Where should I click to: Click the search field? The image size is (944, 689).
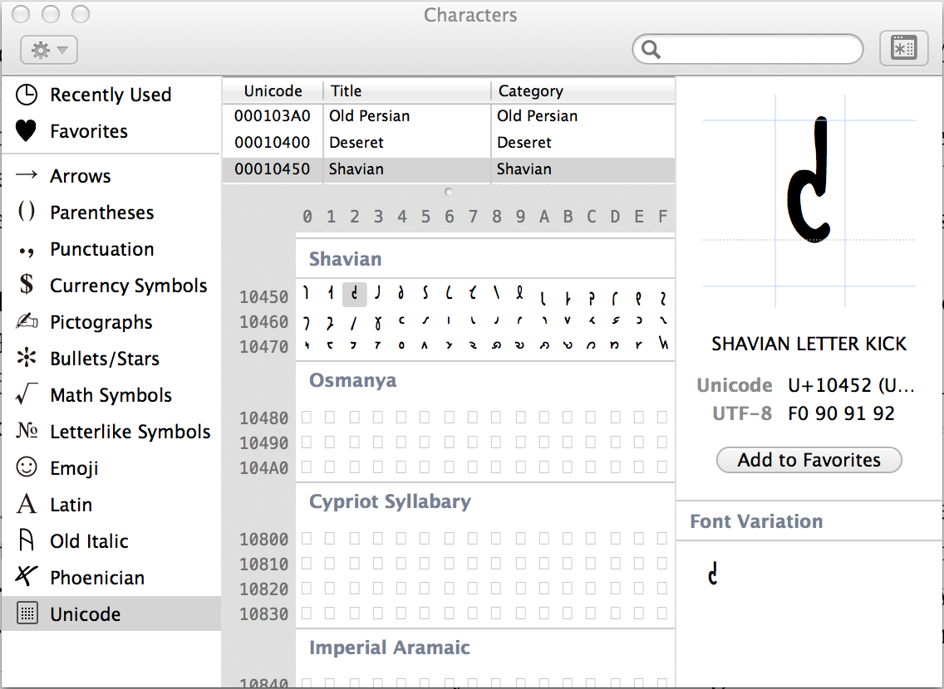click(x=748, y=49)
